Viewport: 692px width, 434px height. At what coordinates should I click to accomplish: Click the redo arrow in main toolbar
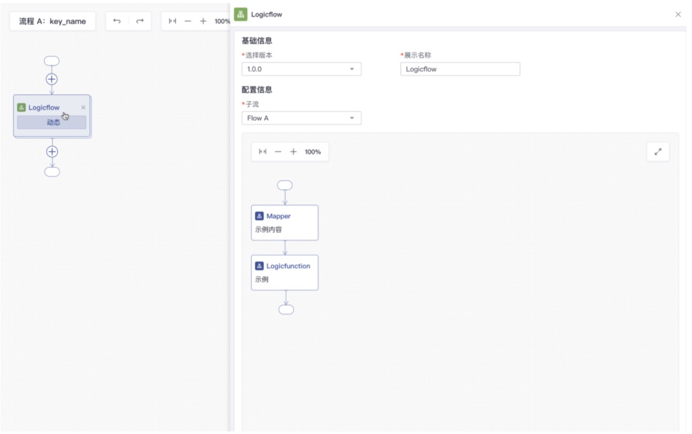[140, 21]
